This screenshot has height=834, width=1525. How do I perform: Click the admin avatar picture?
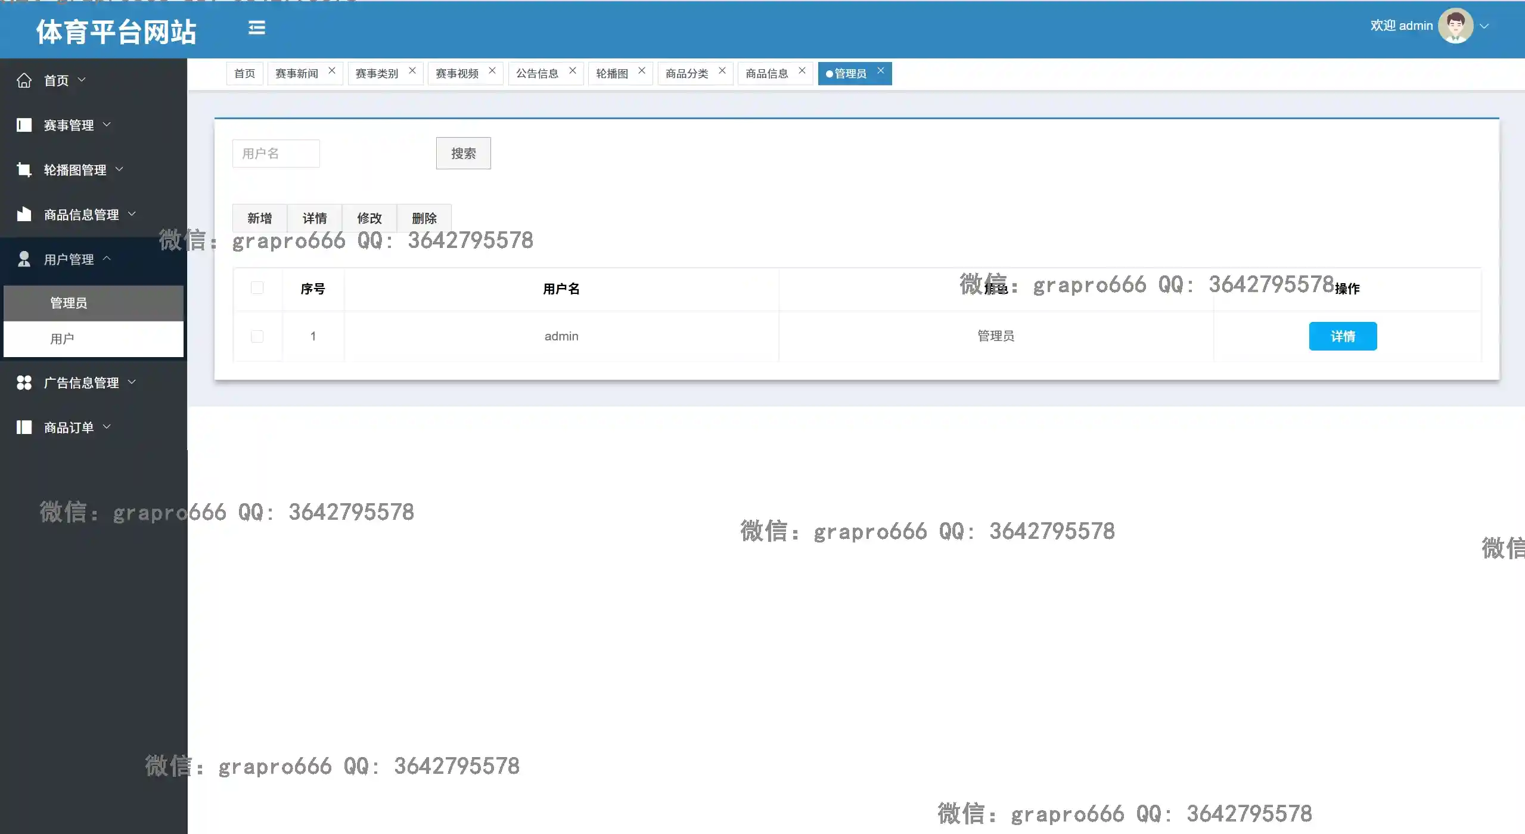point(1455,26)
